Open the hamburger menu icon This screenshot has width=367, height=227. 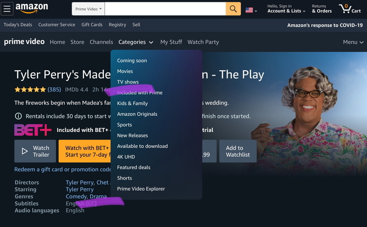(x=7, y=9)
